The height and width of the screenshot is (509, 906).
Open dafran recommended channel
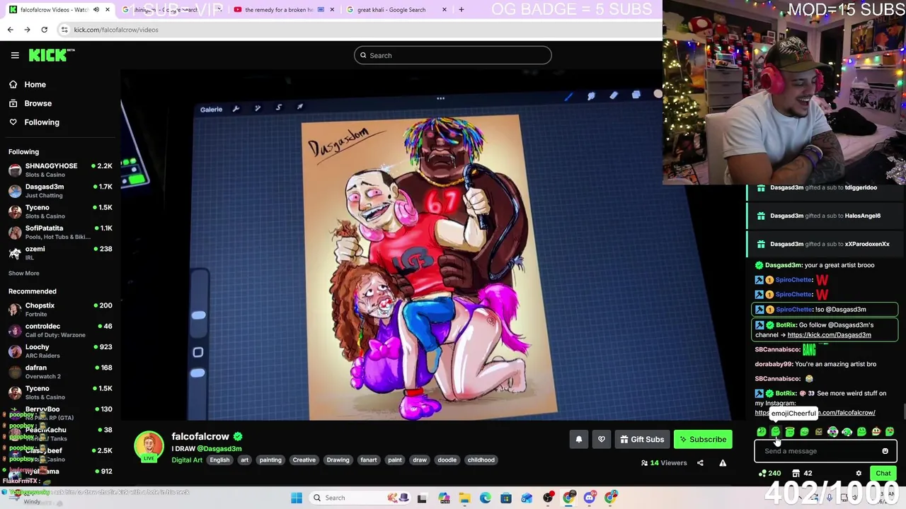click(60, 371)
